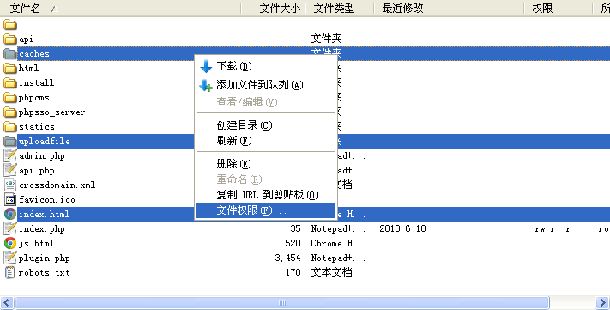The width and height of the screenshot is (610, 310).
Task: Click the add-to-queue arrow icon in menu
Action: point(206,85)
